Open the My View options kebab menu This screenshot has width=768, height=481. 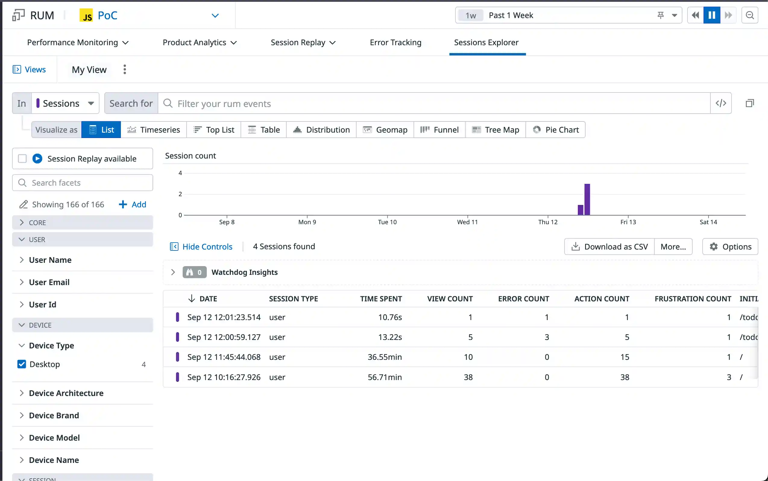click(x=125, y=69)
